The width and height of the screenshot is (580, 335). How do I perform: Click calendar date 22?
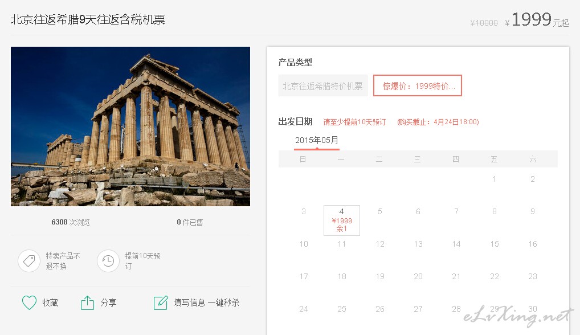tap(495, 276)
